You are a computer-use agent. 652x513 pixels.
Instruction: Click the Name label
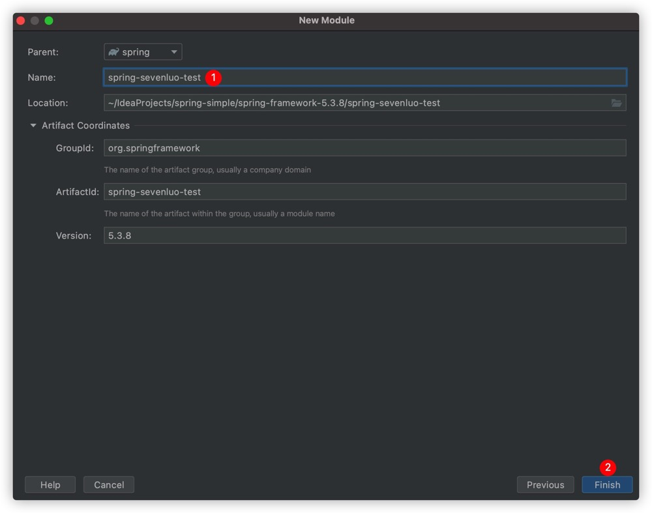(x=42, y=78)
